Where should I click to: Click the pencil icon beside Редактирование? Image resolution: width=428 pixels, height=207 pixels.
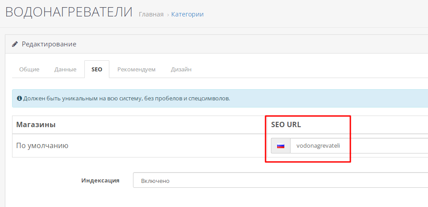coord(15,44)
